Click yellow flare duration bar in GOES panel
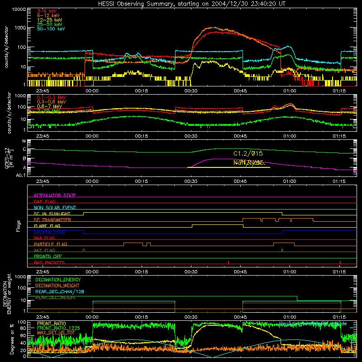Image resolution: width=362 pixels, height=362 pixels. (229, 167)
